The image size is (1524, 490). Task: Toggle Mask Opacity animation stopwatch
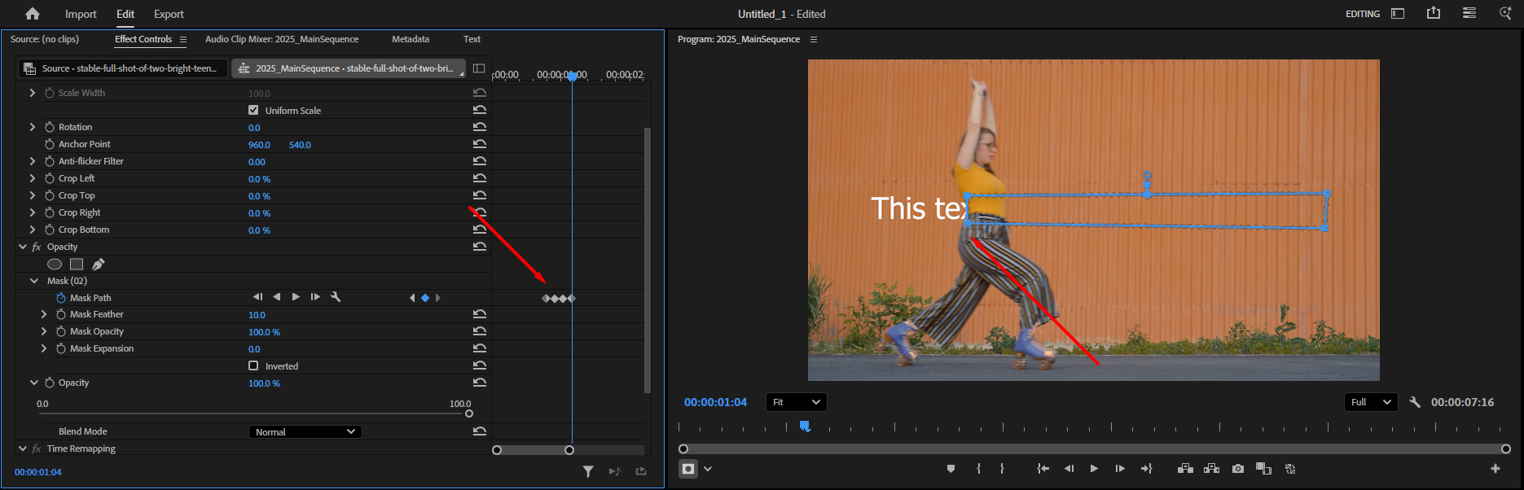[61, 331]
